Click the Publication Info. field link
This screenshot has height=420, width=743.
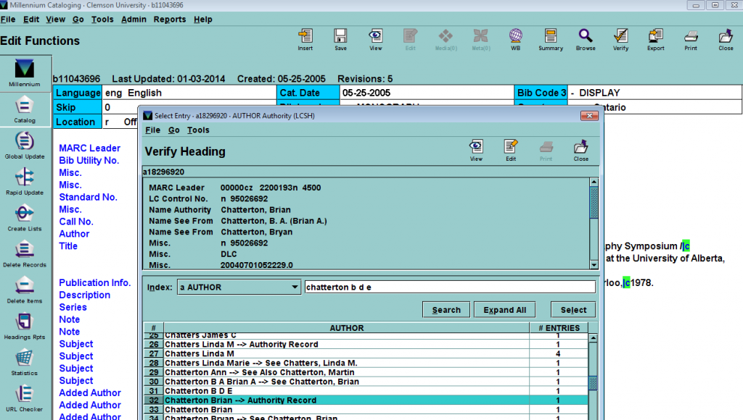coord(95,282)
